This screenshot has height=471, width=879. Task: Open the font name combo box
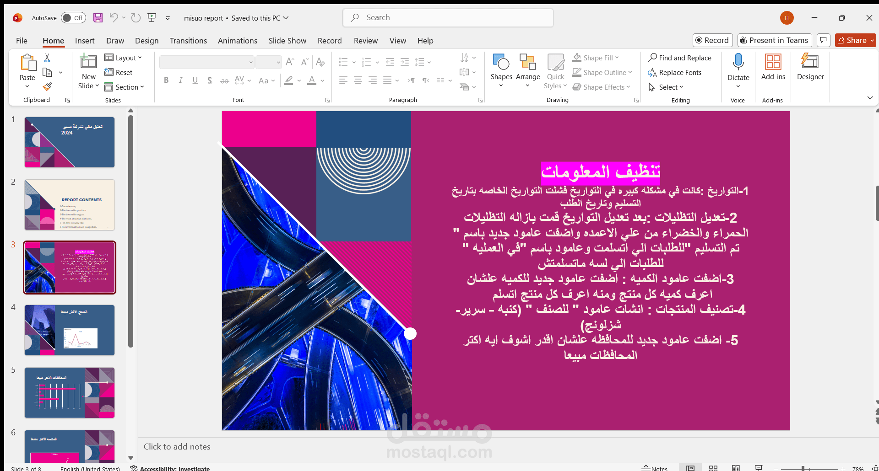tap(206, 62)
